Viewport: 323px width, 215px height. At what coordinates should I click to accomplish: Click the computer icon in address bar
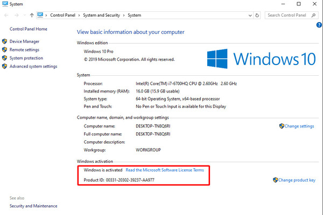[40, 15]
